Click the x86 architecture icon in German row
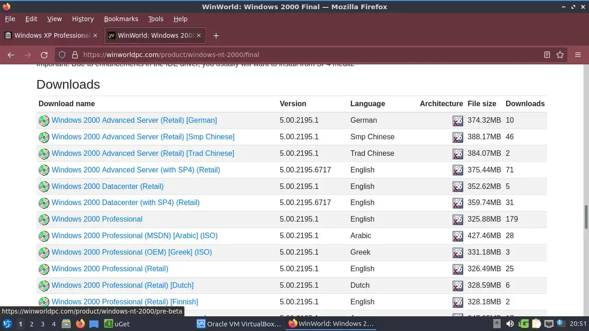 [457, 120]
